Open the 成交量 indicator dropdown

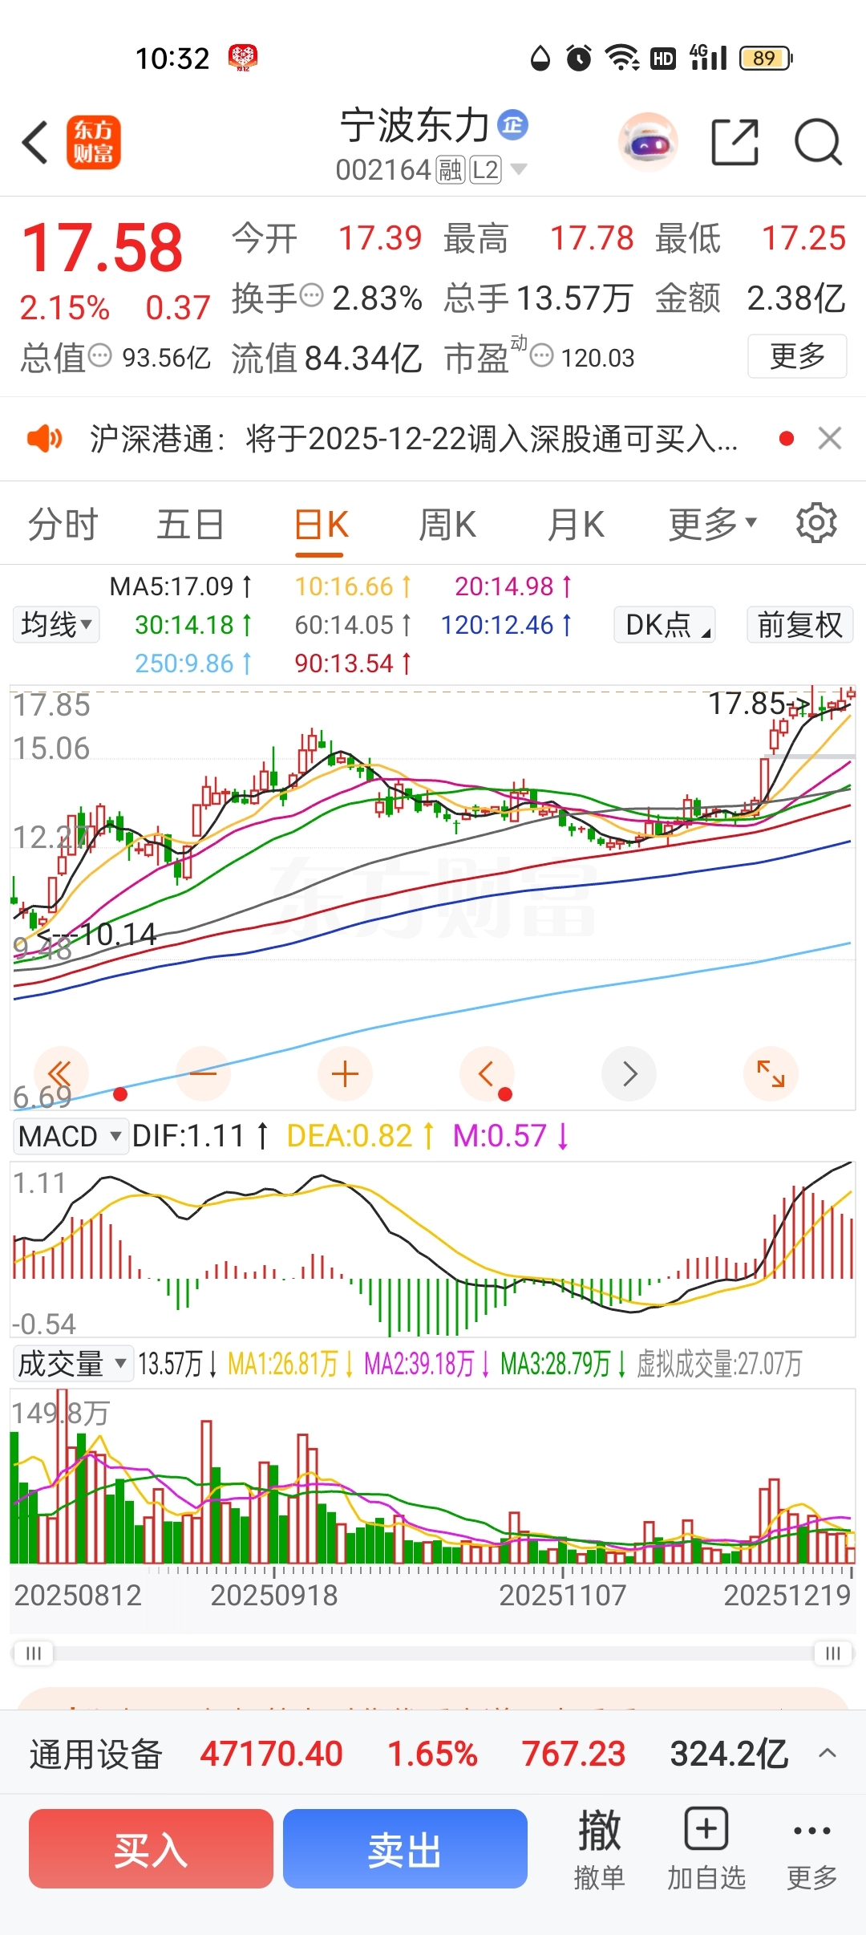click(x=73, y=1363)
